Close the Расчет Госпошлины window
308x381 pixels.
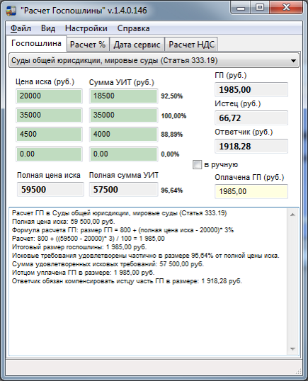click(286, 8)
